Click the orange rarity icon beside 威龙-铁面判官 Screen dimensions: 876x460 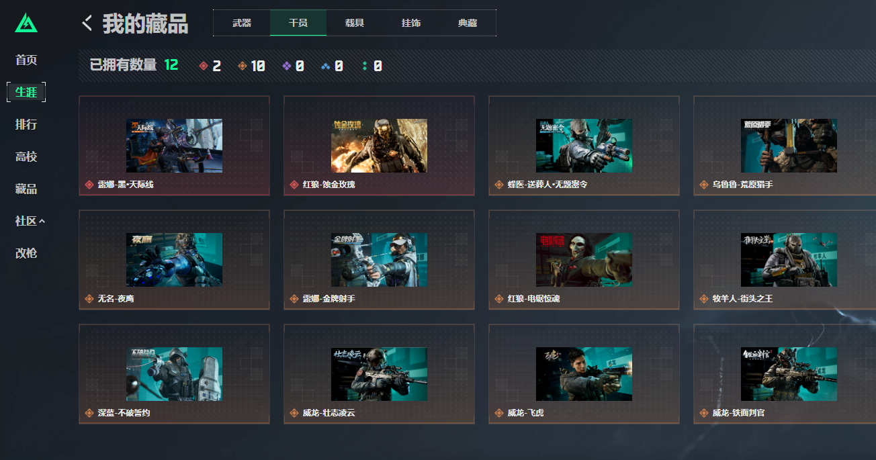coord(704,413)
